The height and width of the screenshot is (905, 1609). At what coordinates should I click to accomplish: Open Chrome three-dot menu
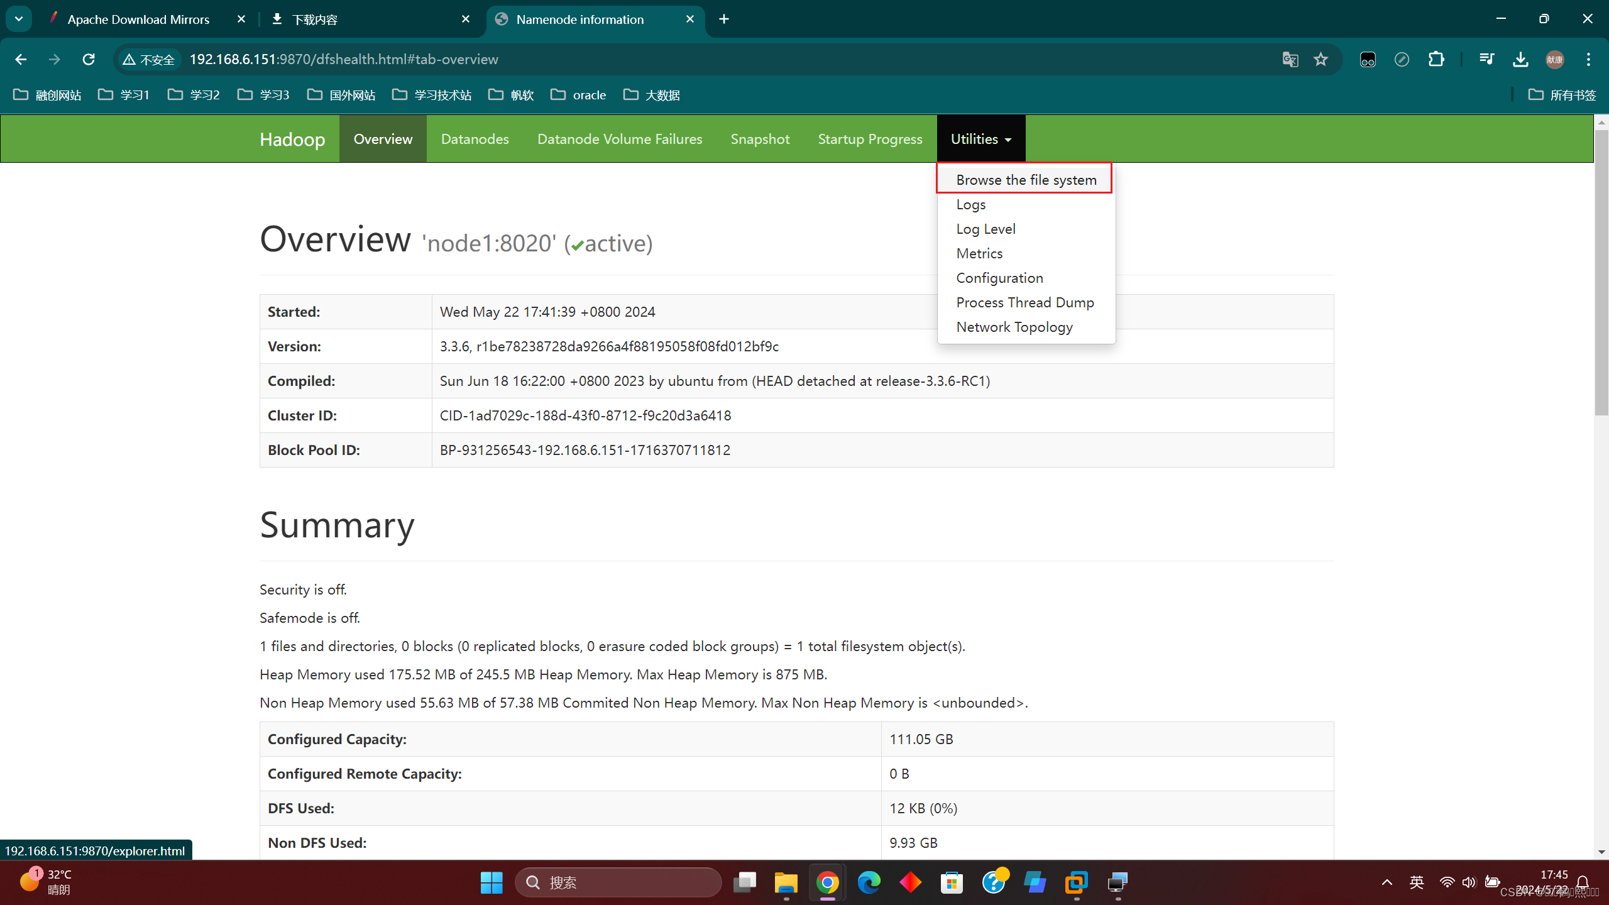1588,59
